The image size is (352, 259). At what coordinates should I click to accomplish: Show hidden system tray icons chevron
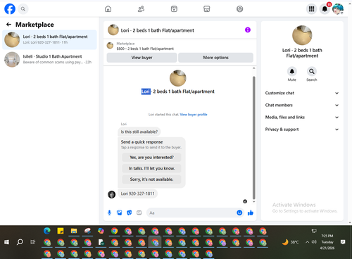pyautogui.click(x=307, y=242)
